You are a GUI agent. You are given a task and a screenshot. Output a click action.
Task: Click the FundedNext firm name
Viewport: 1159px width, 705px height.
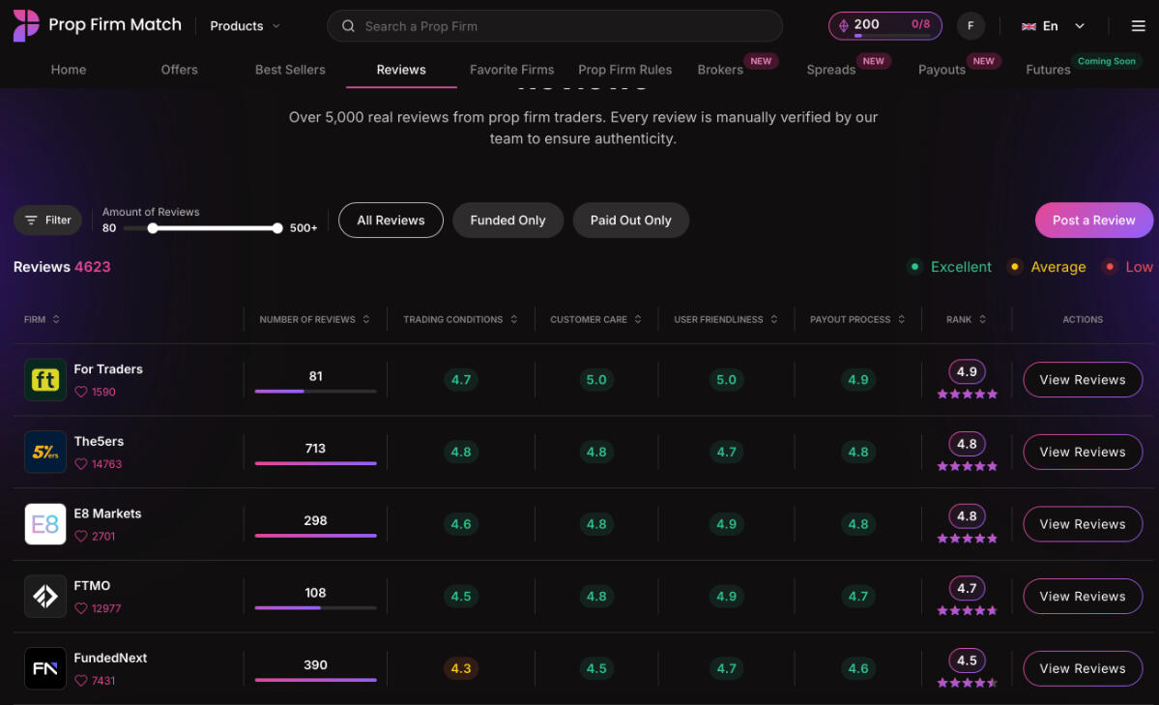(x=111, y=658)
